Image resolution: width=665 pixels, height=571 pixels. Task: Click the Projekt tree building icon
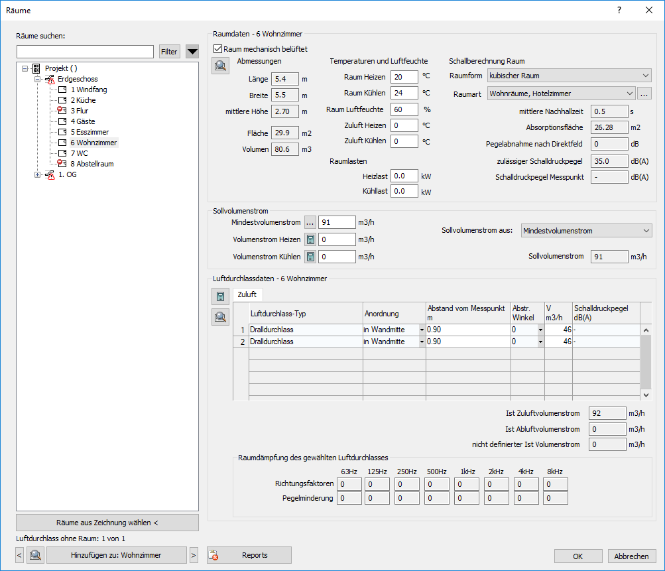[36, 68]
